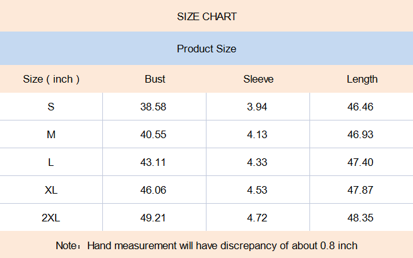This screenshot has height=258, width=413.
Task: Select sleeve value 4.72
Action: pos(257,218)
